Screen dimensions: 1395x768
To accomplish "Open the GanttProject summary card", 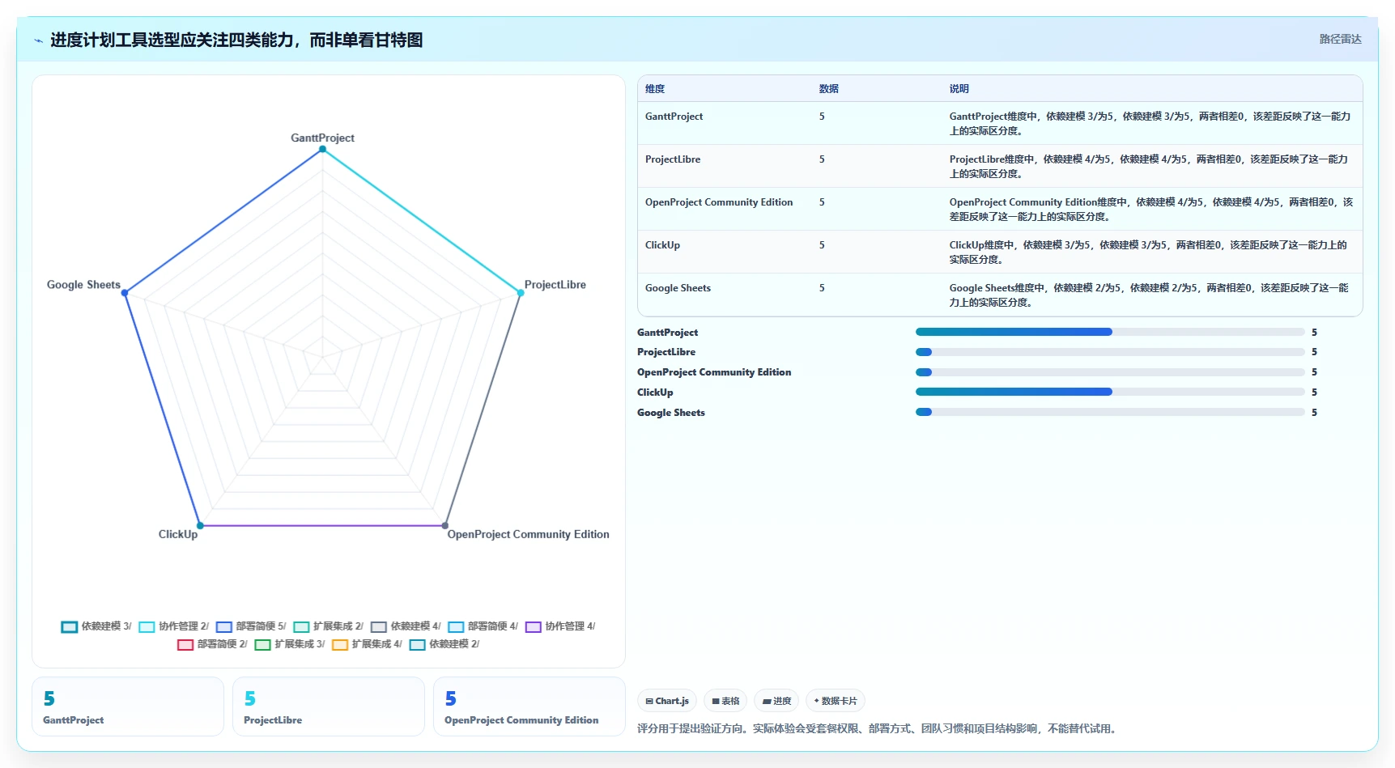I will (x=128, y=706).
